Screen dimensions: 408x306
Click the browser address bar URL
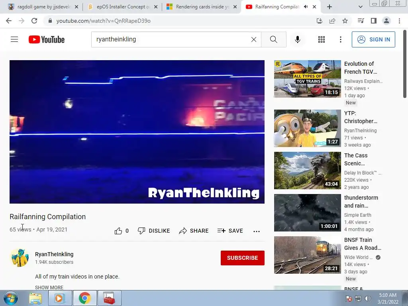[x=103, y=21]
